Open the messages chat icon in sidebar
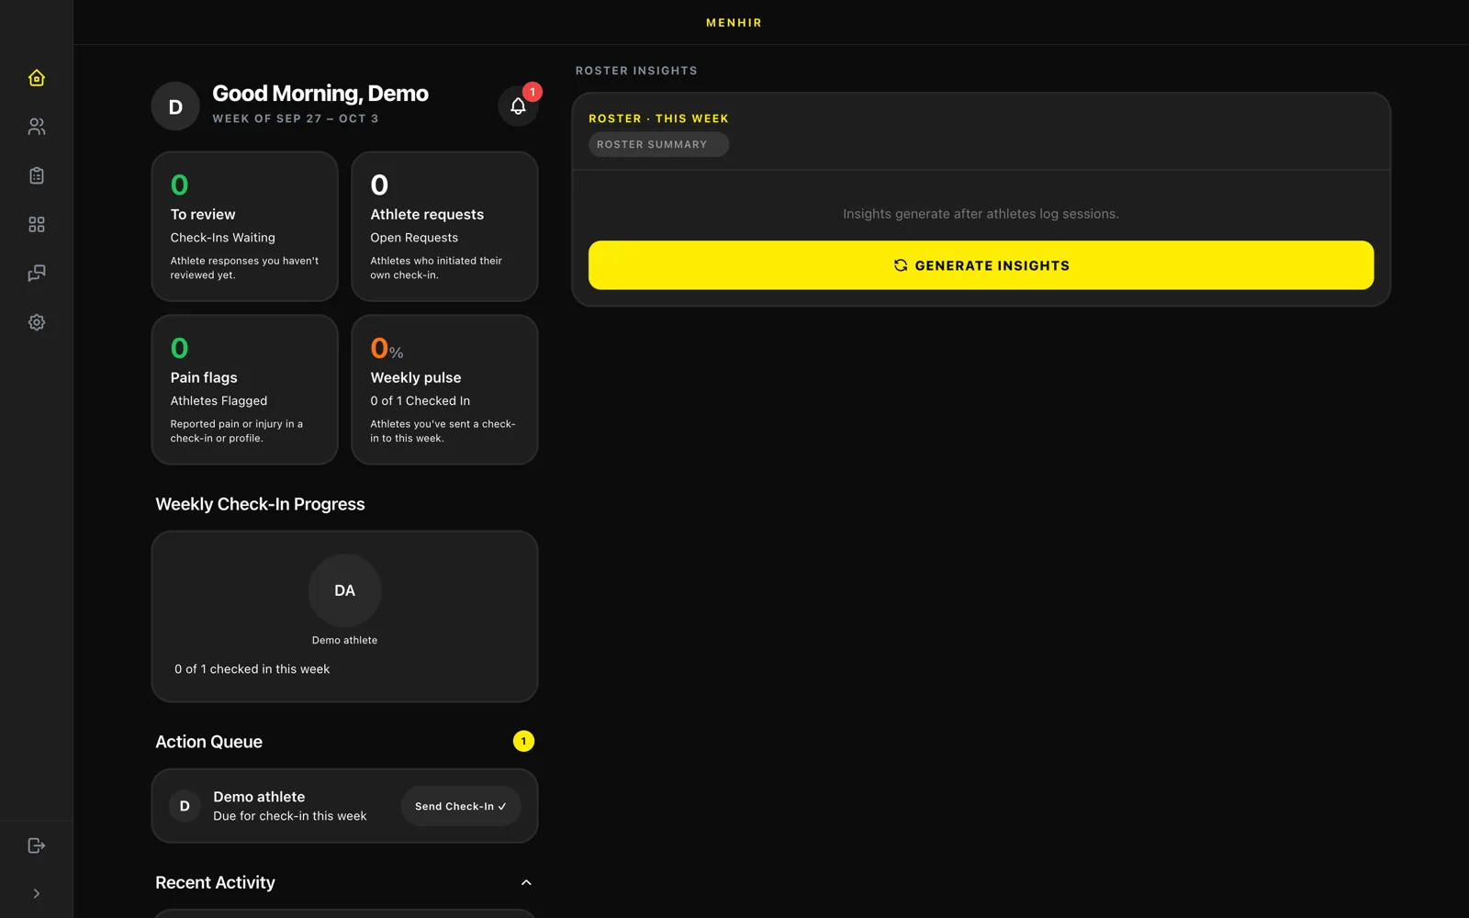The height and width of the screenshot is (918, 1469). [37, 274]
